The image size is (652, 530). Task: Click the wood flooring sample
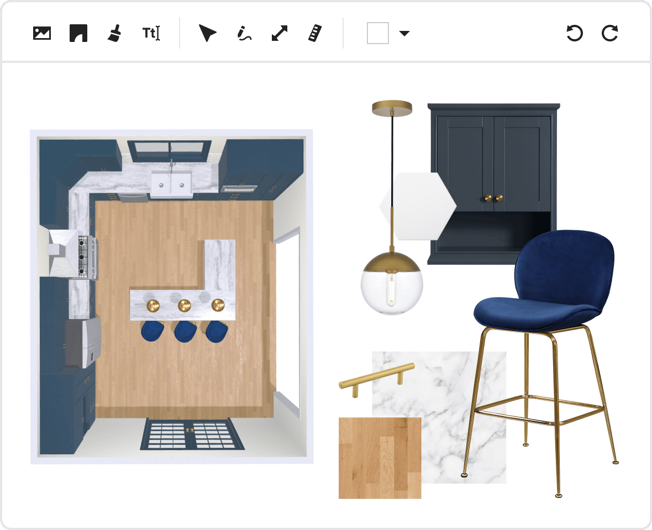[380, 458]
